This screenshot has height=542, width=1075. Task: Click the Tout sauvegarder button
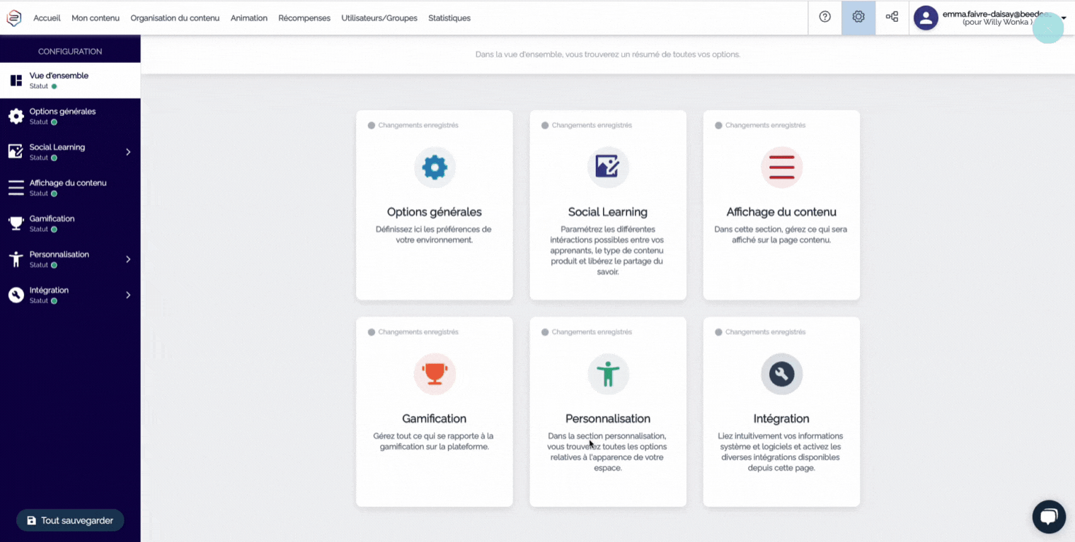(69, 519)
